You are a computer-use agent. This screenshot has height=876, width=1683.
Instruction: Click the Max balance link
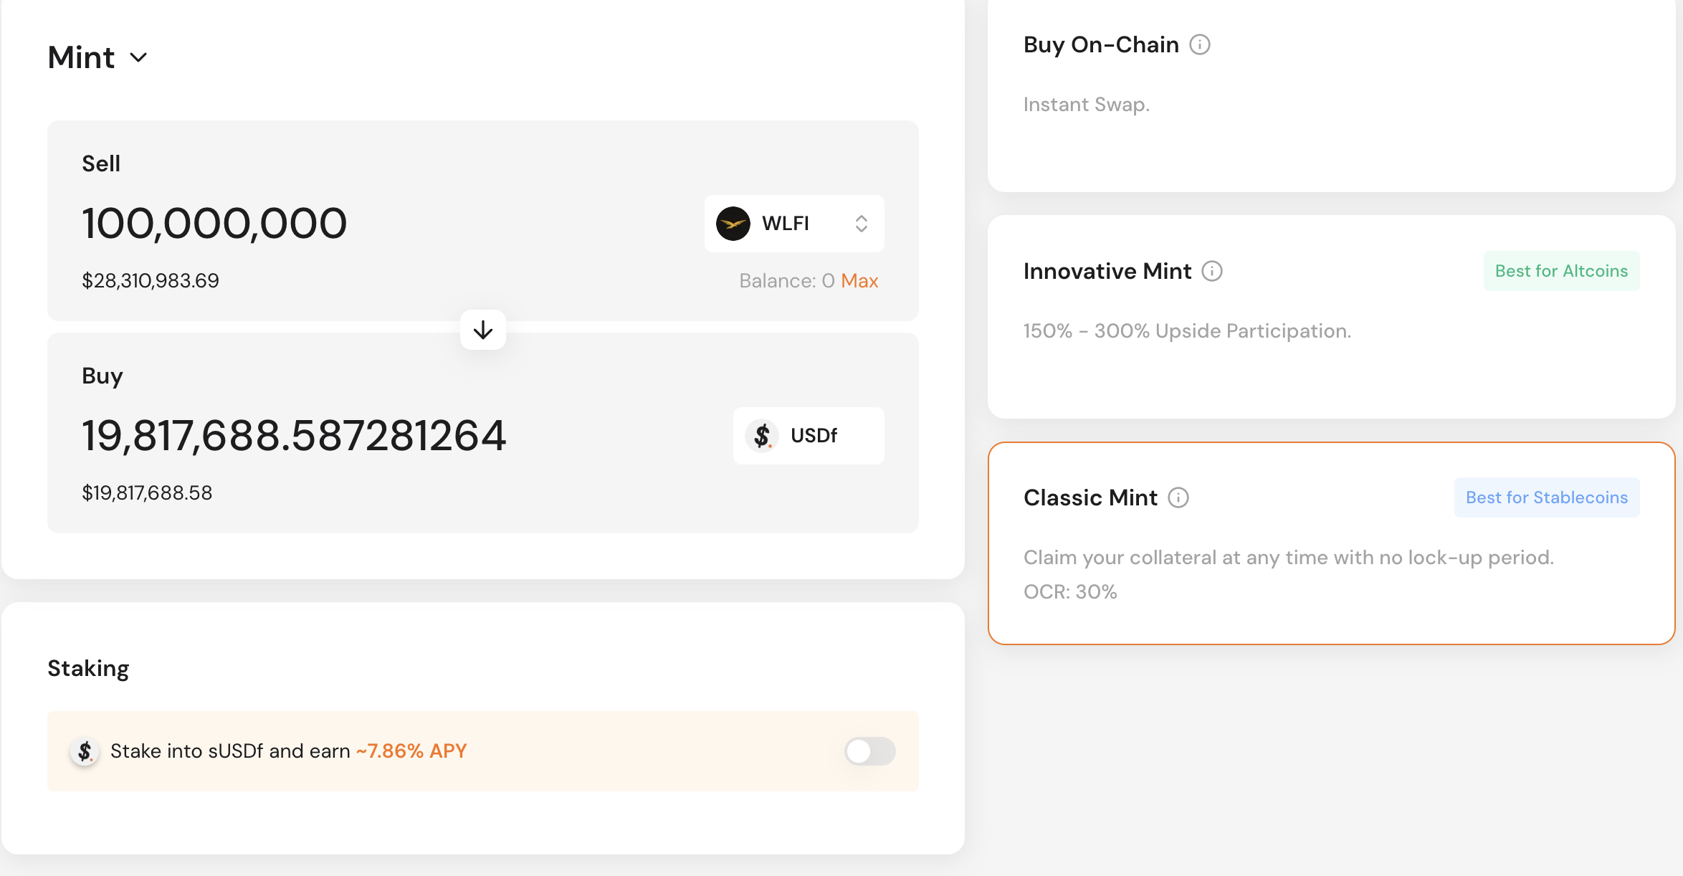coord(859,281)
